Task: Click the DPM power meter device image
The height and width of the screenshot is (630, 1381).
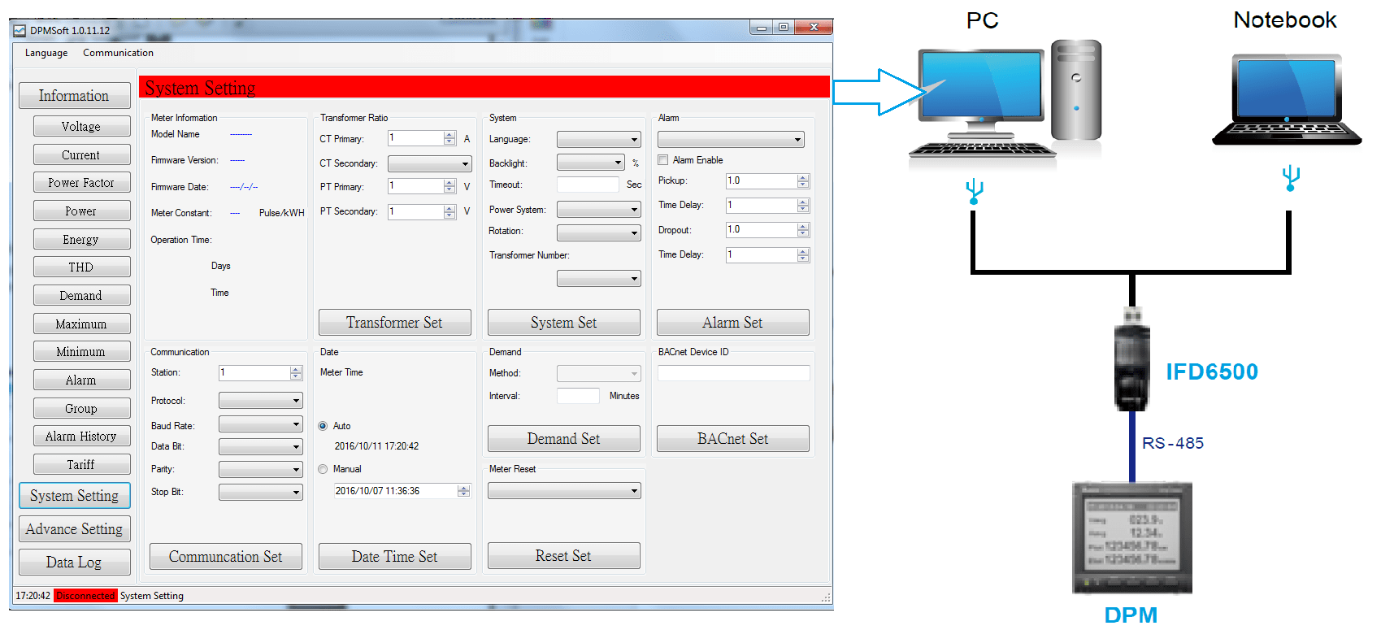Action: coord(1131,537)
